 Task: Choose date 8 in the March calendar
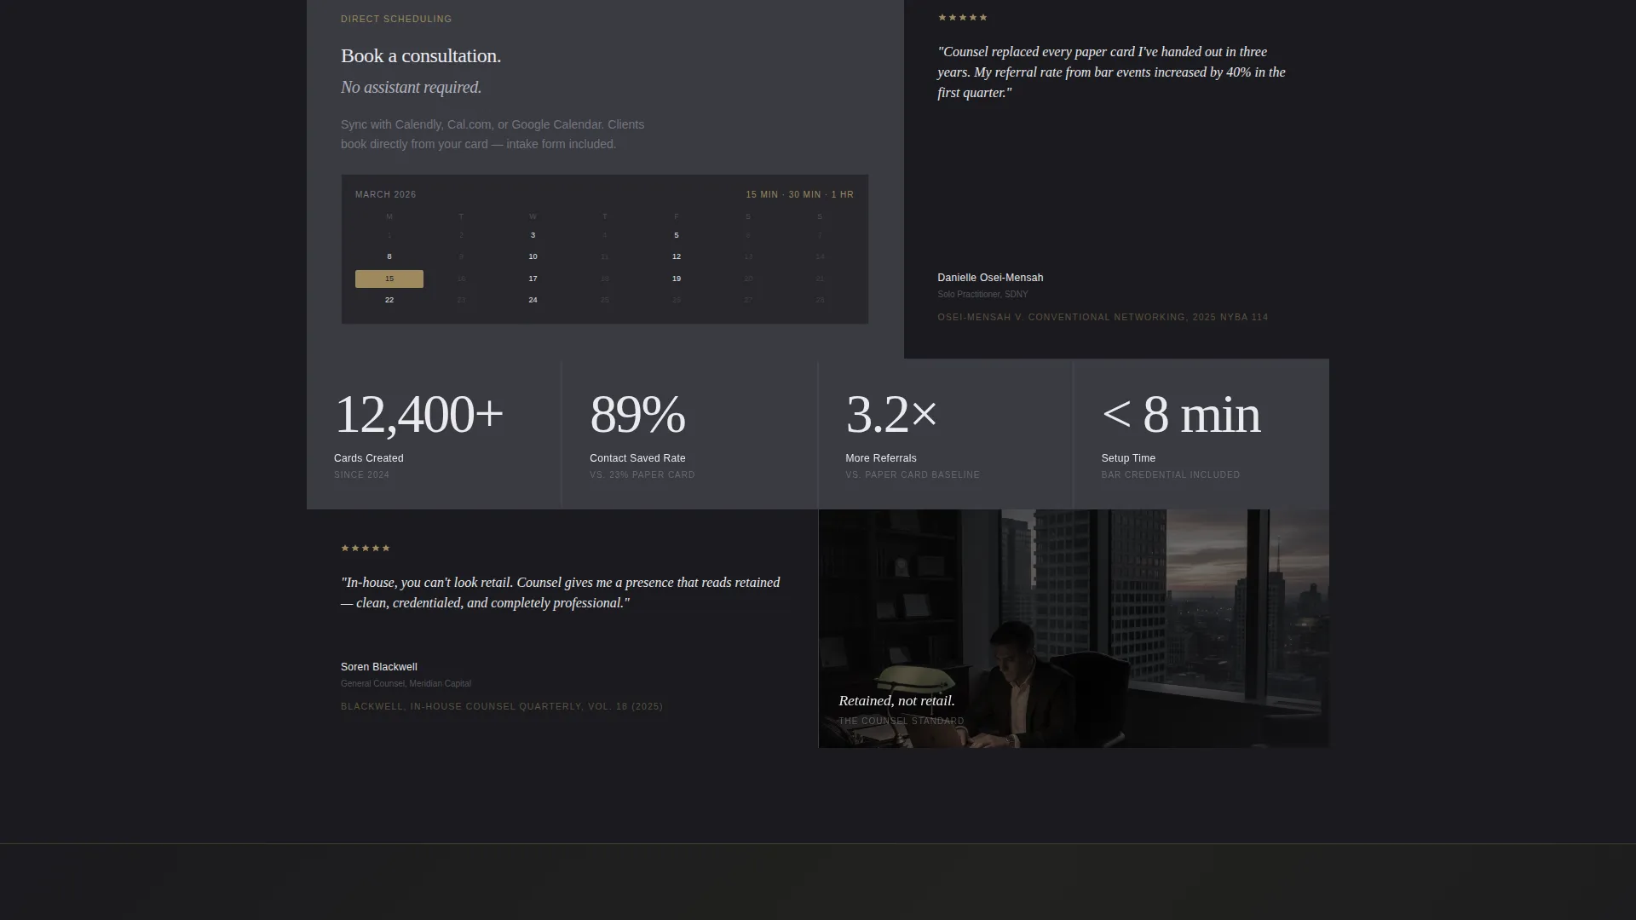pos(389,256)
